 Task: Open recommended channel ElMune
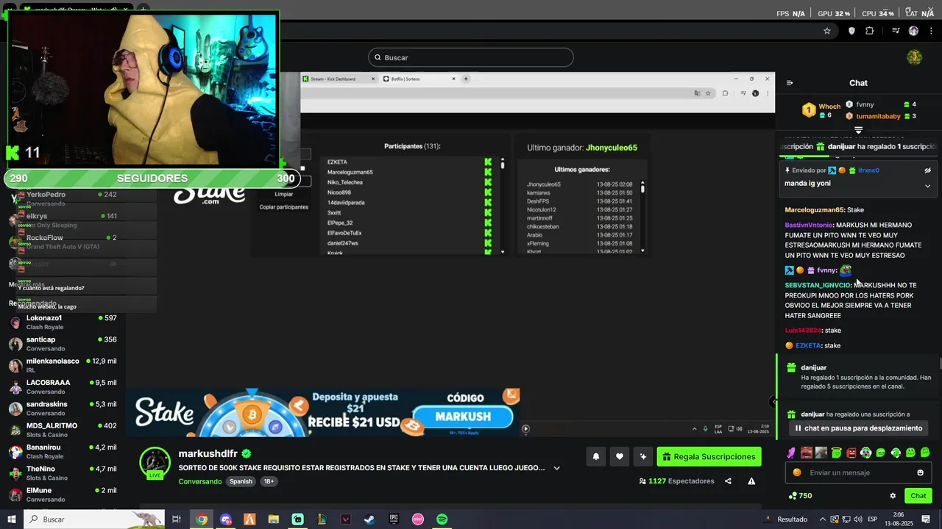click(63, 494)
